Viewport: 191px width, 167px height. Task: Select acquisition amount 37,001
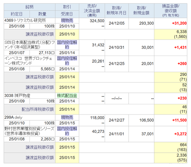[x=148, y=134]
